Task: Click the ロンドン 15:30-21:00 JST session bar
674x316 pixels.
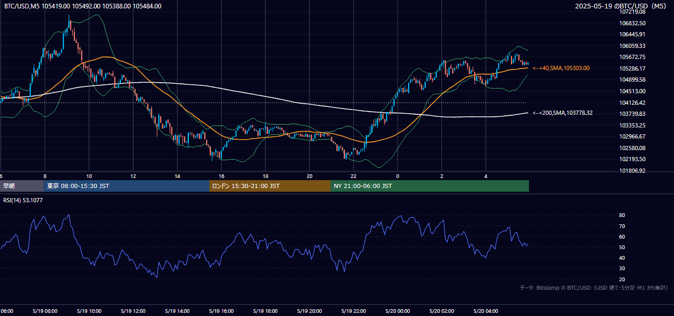Action: click(x=270, y=186)
